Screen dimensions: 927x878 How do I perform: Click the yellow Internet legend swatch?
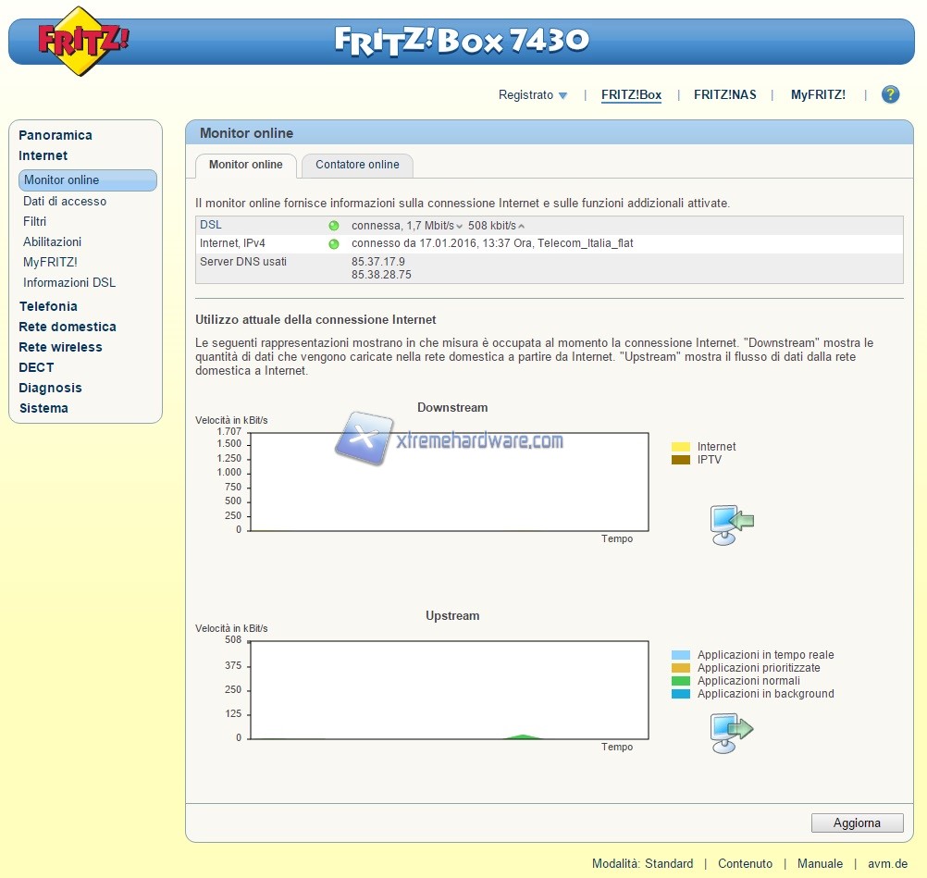coord(681,447)
